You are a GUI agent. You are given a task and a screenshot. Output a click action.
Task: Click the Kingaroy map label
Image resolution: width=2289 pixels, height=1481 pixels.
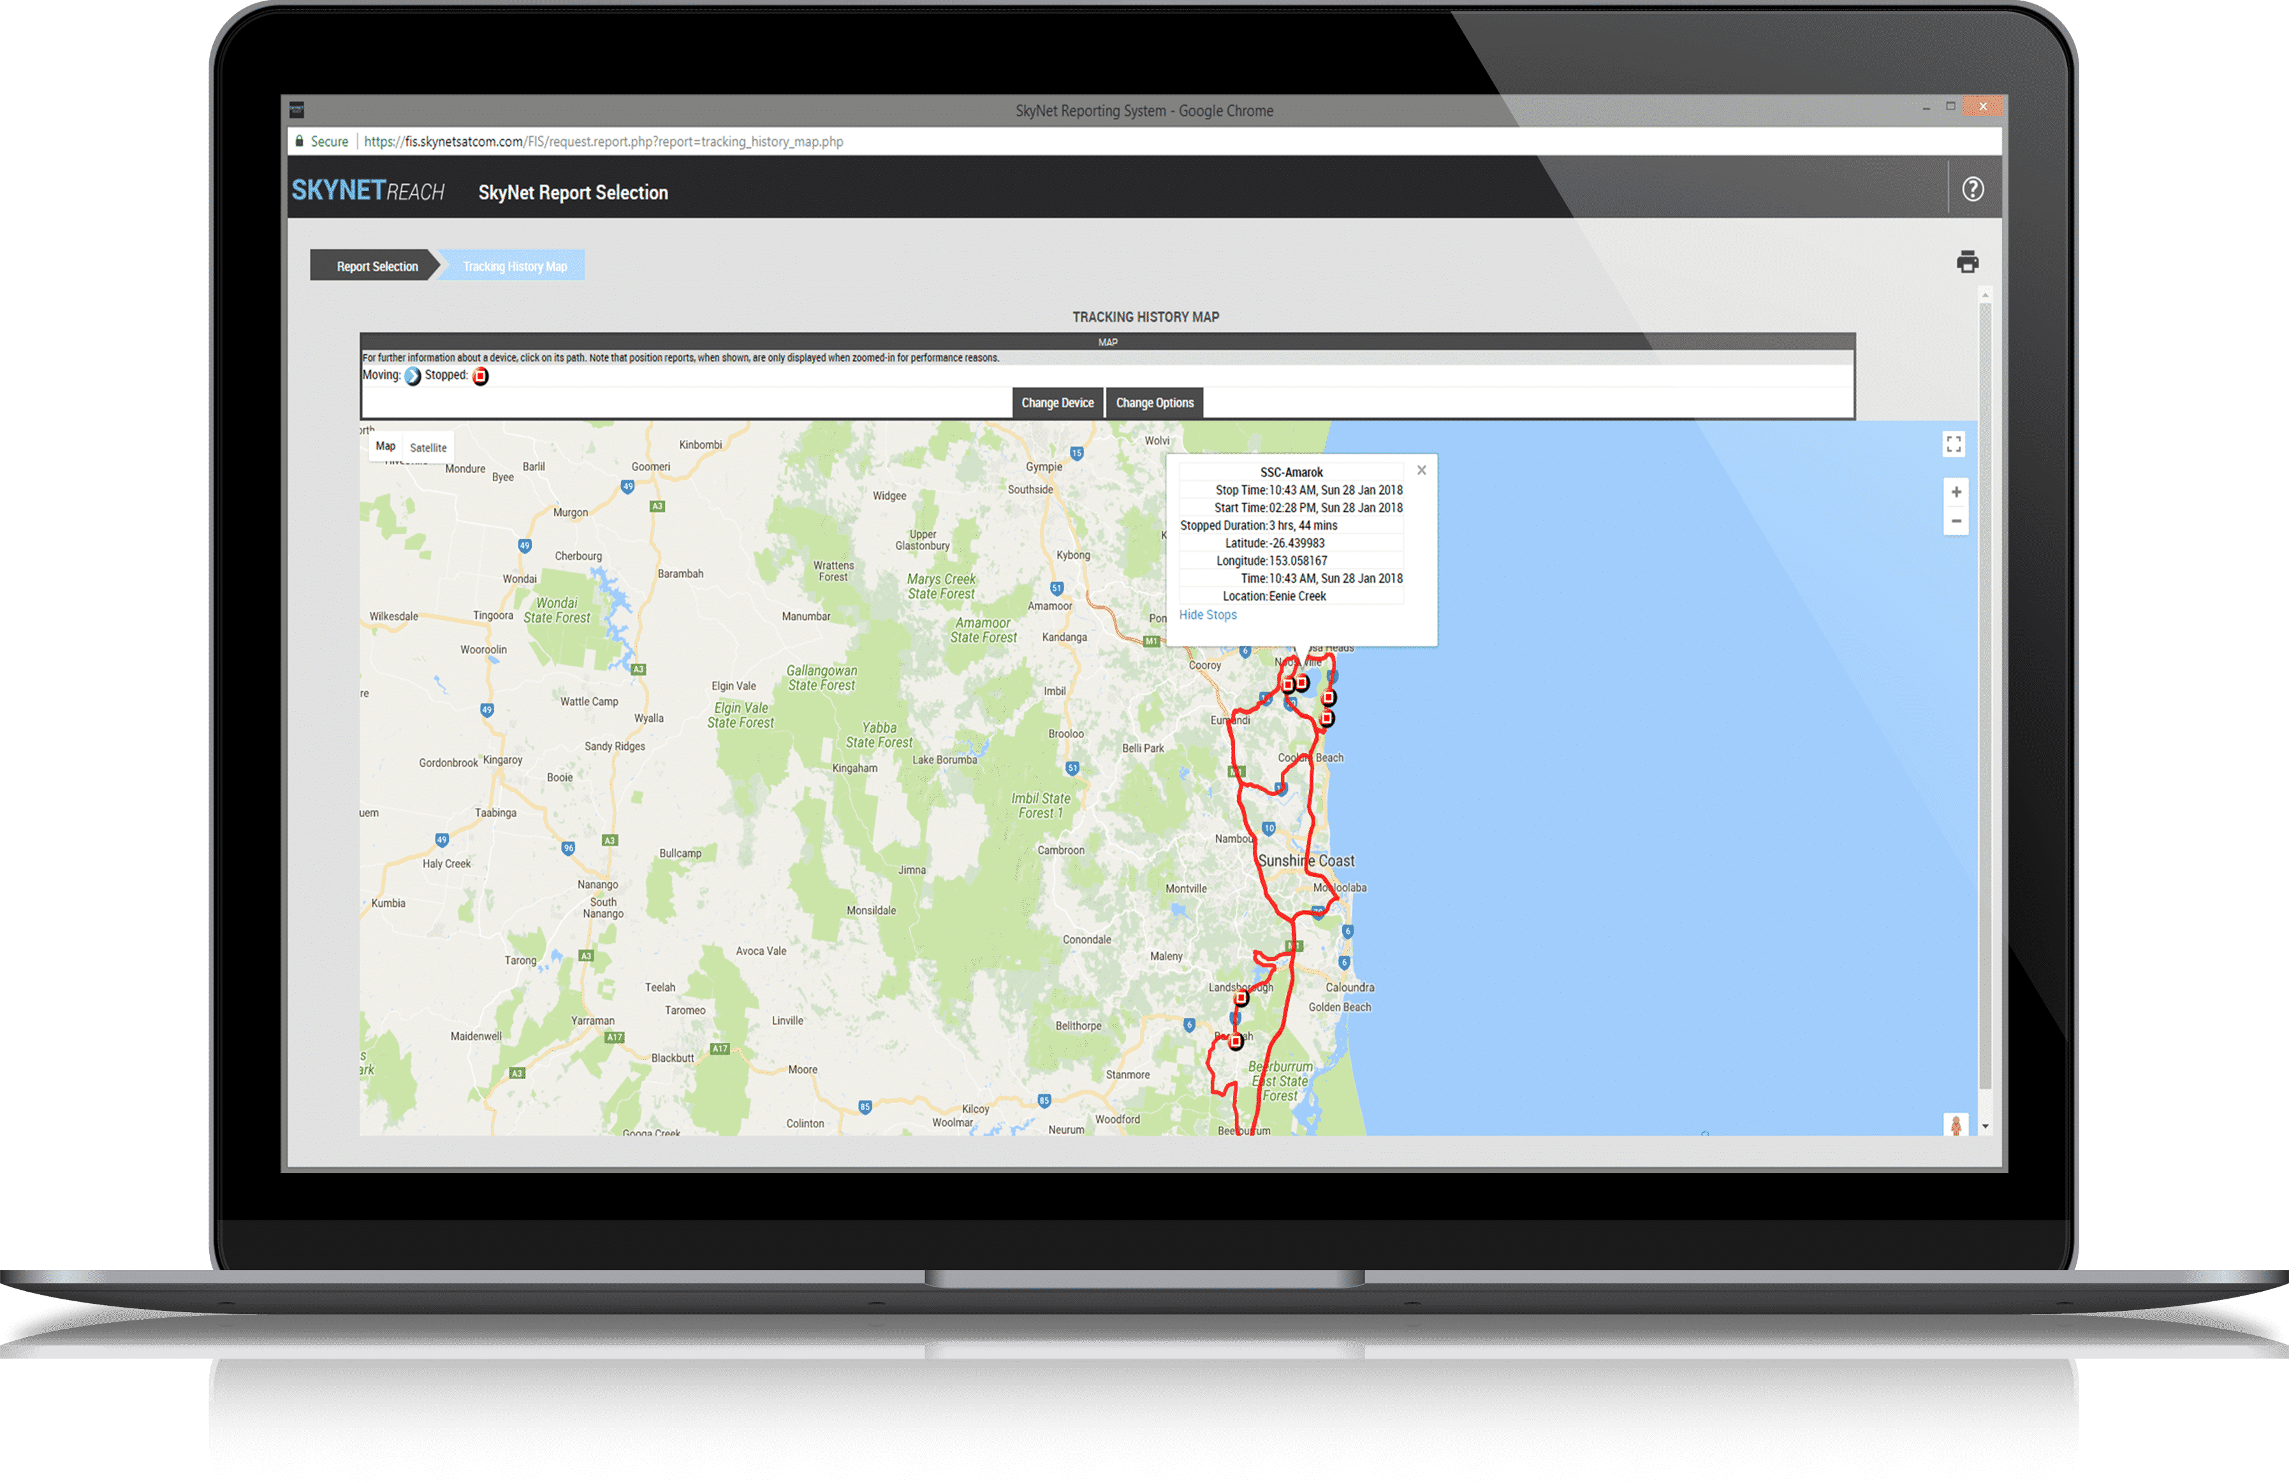(502, 760)
